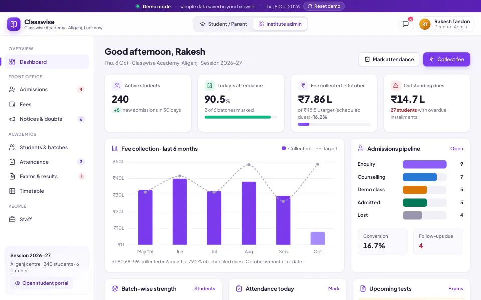Open Fees in the sidebar
481x300 pixels.
click(47, 104)
